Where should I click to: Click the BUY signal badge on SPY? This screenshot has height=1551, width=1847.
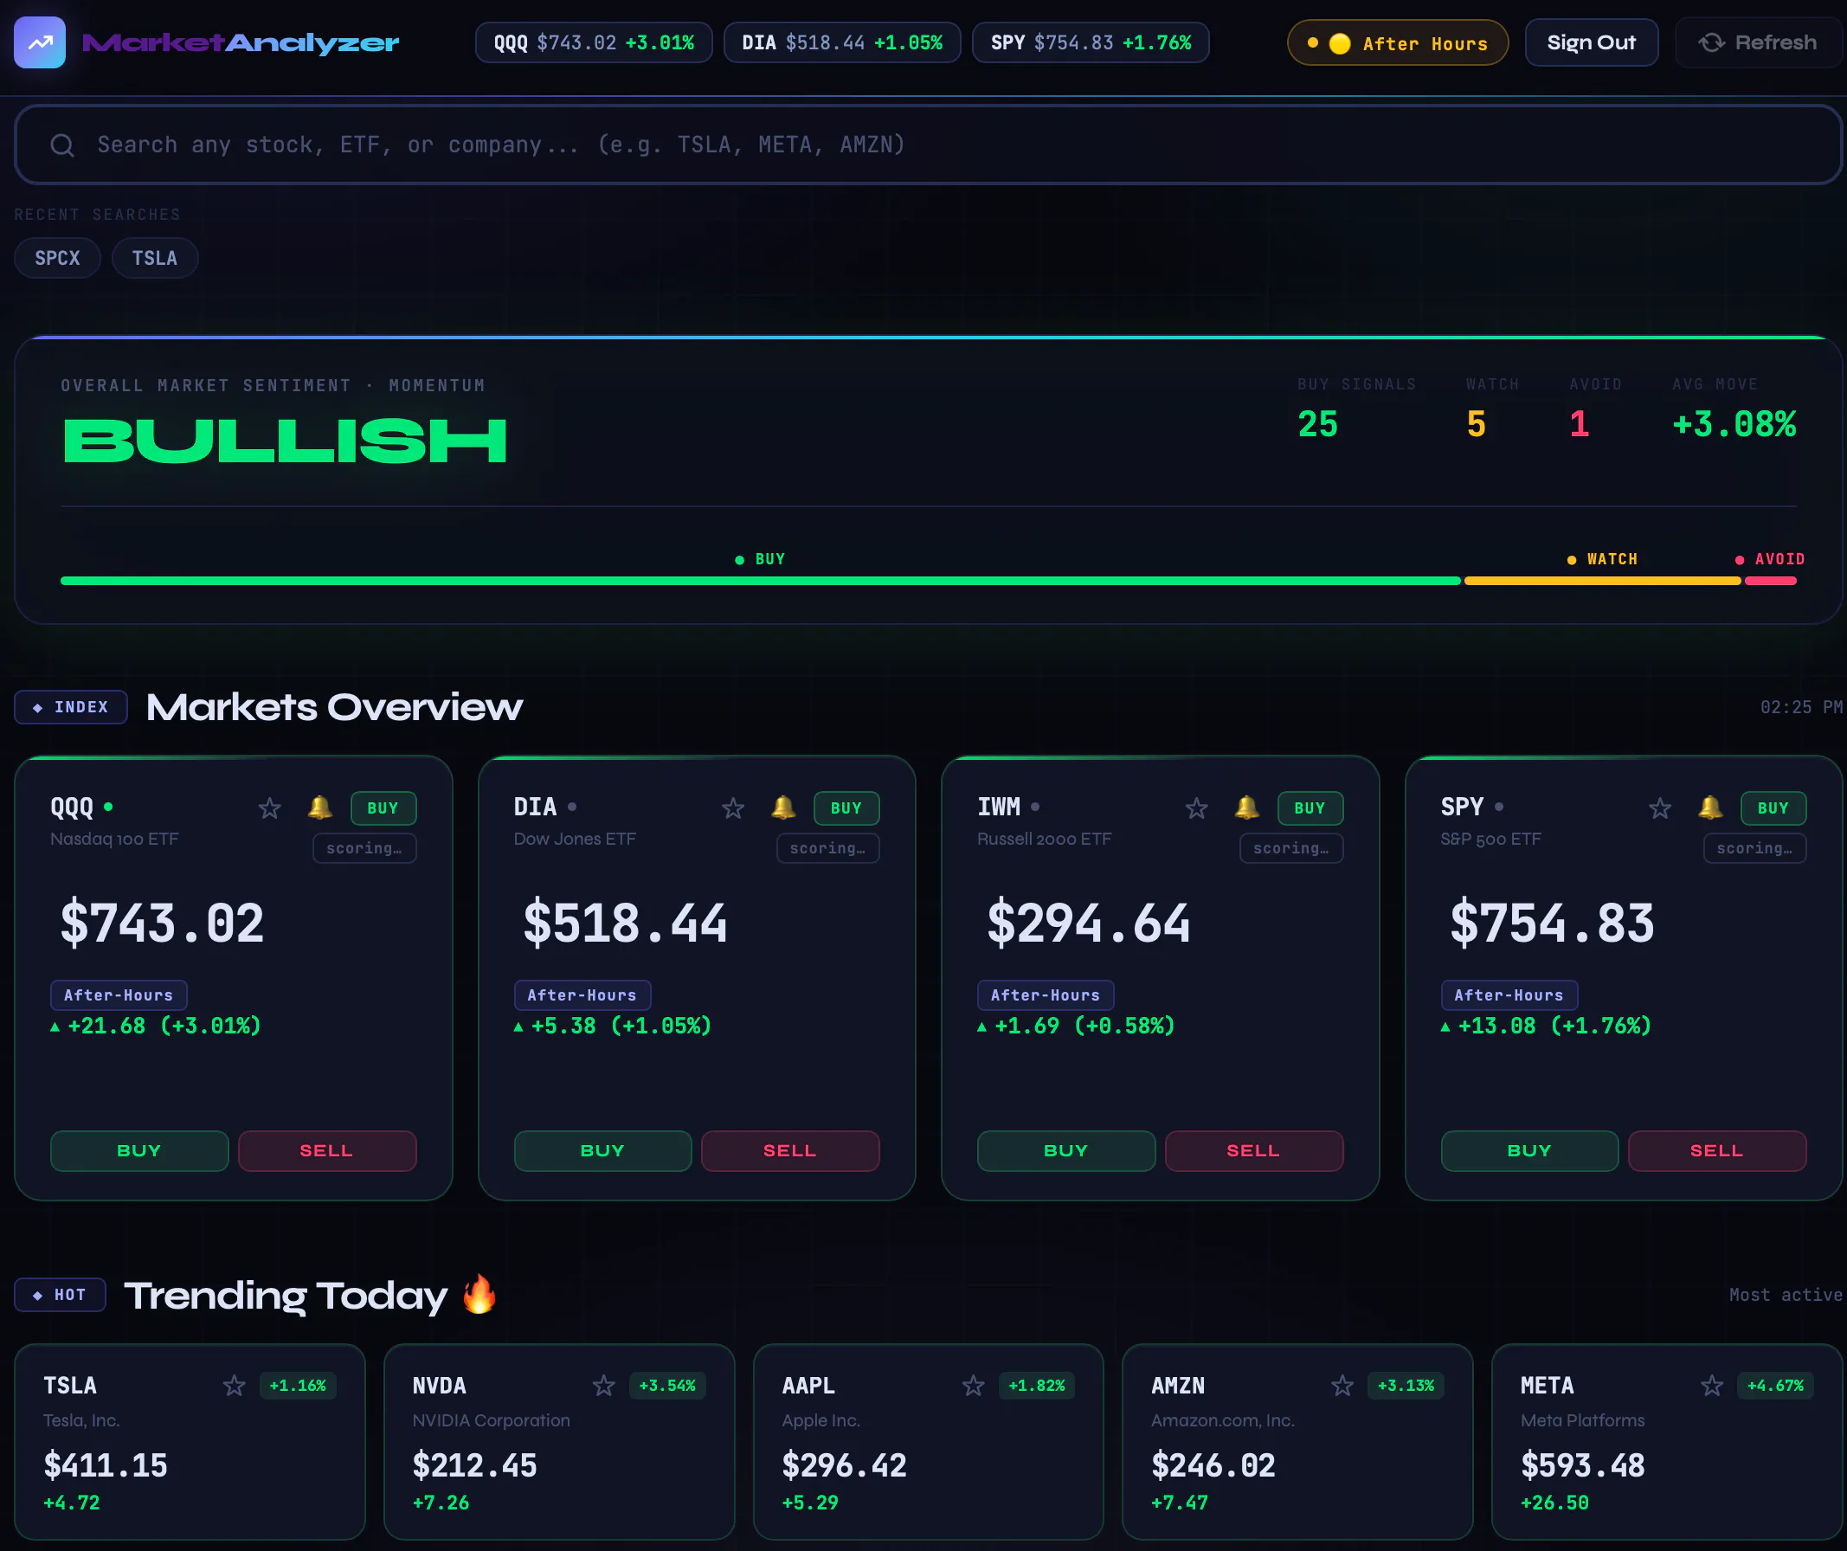tap(1774, 808)
